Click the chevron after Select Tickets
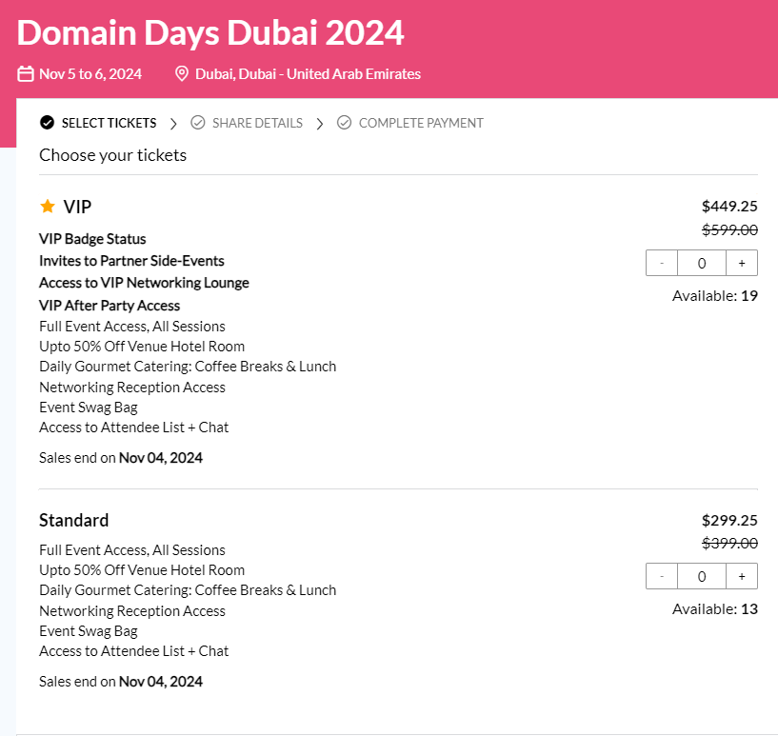Screen dimensions: 778x736 173,124
